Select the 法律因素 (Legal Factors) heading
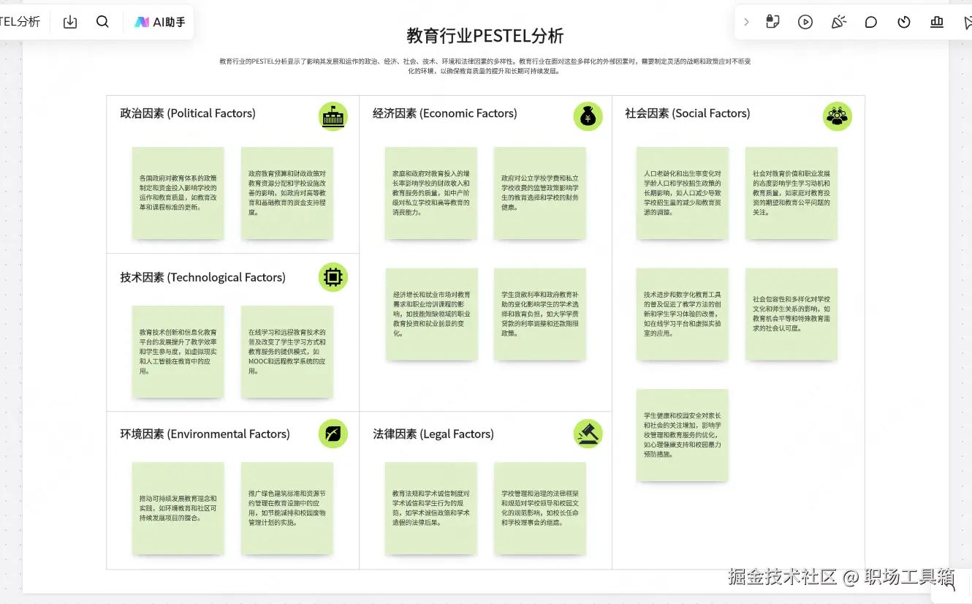Viewport: 972px width, 604px height. (433, 434)
